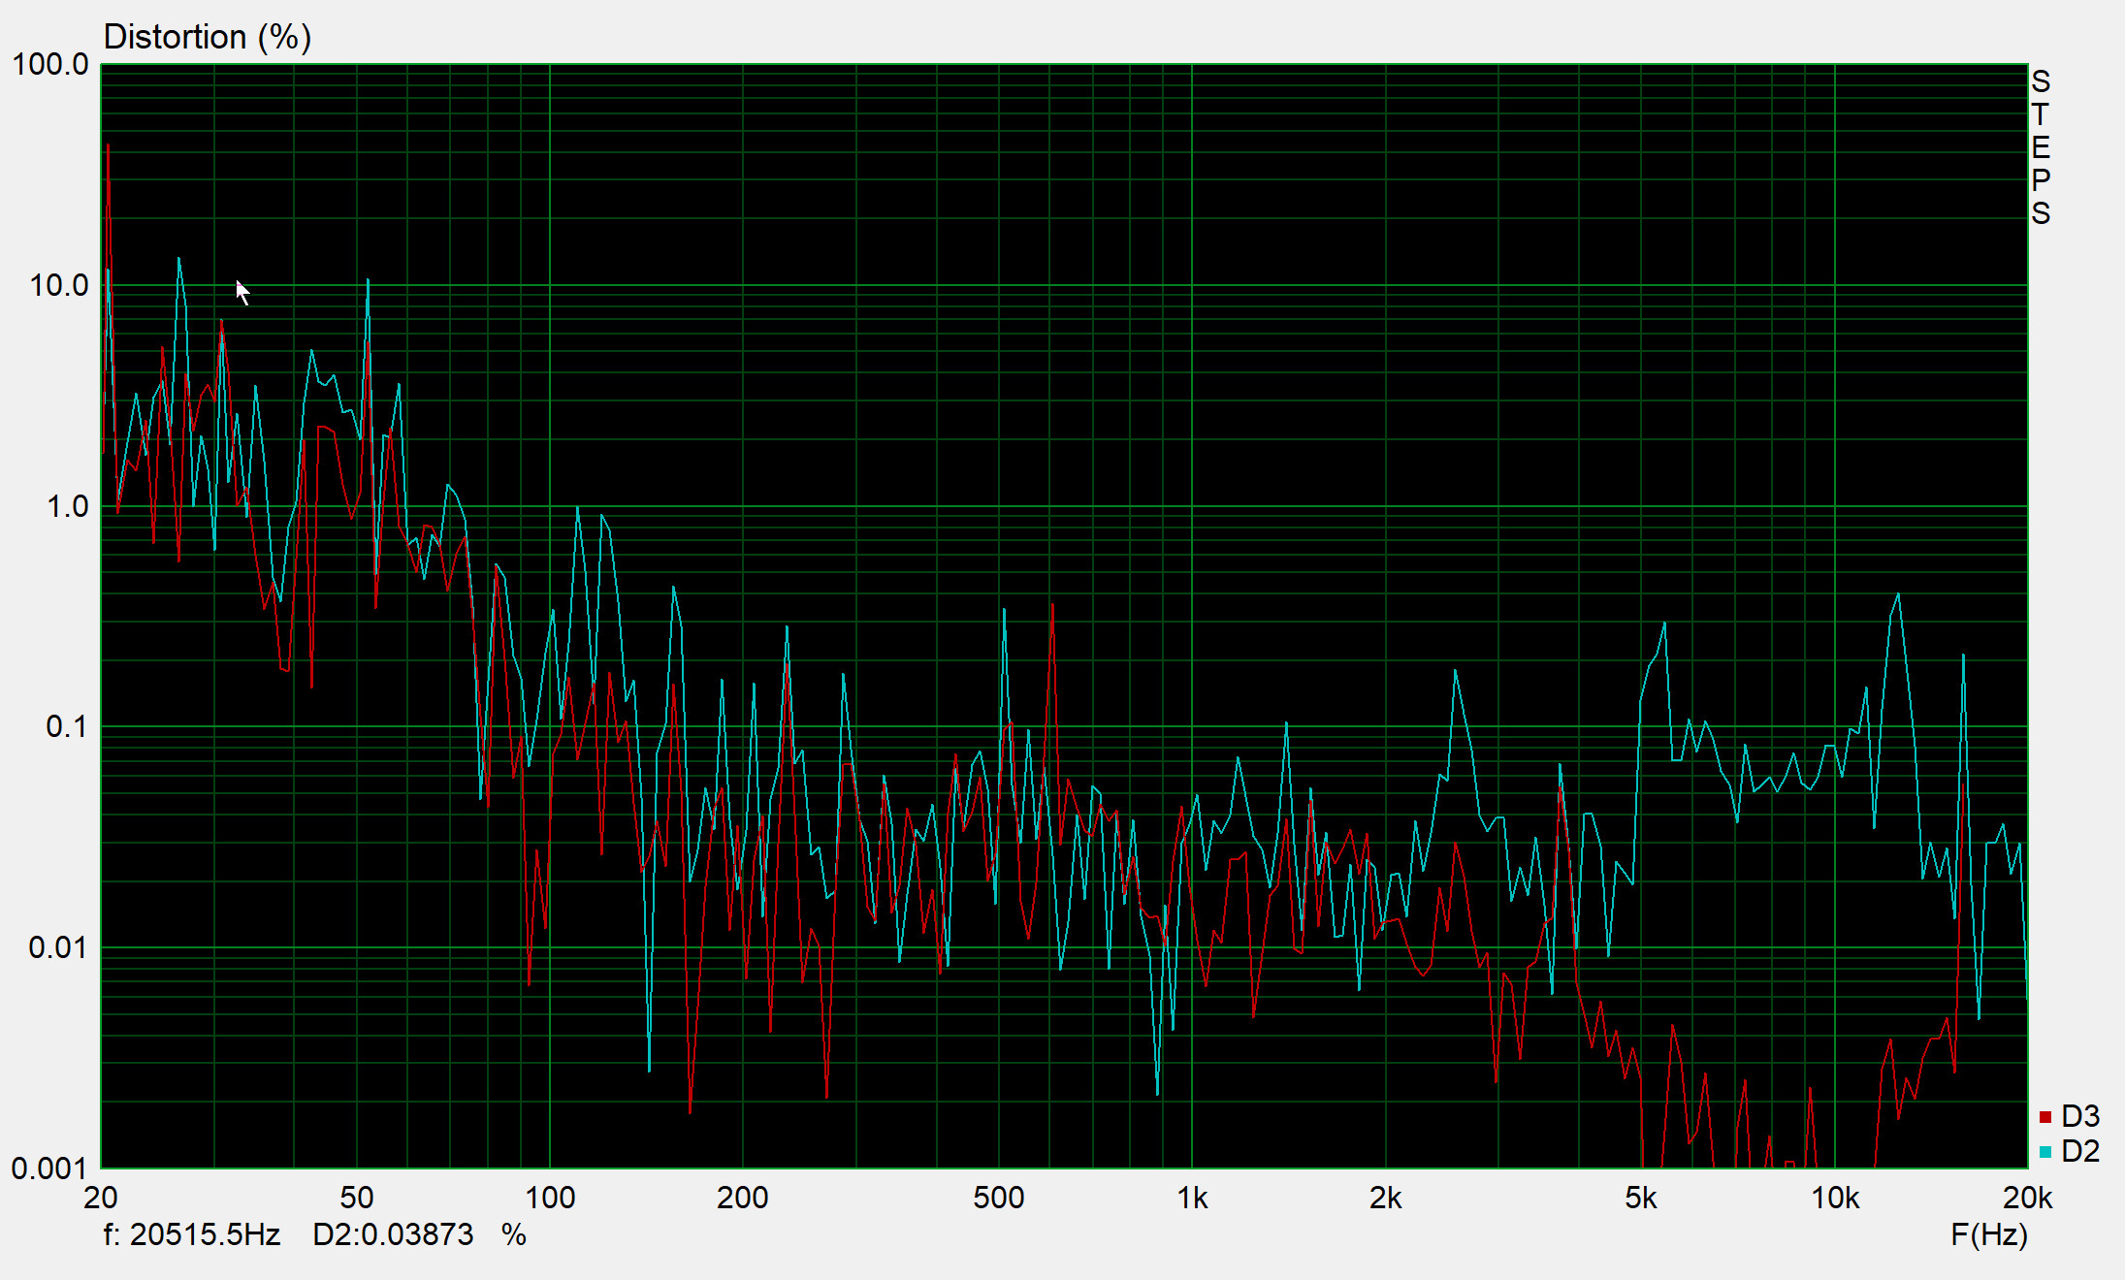Click the 5k frequency axis label
The width and height of the screenshot is (2125, 1280).
coord(1641,1199)
